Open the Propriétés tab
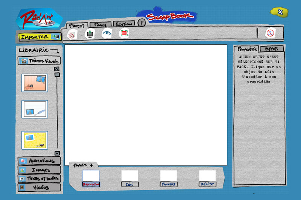 (x=247, y=49)
